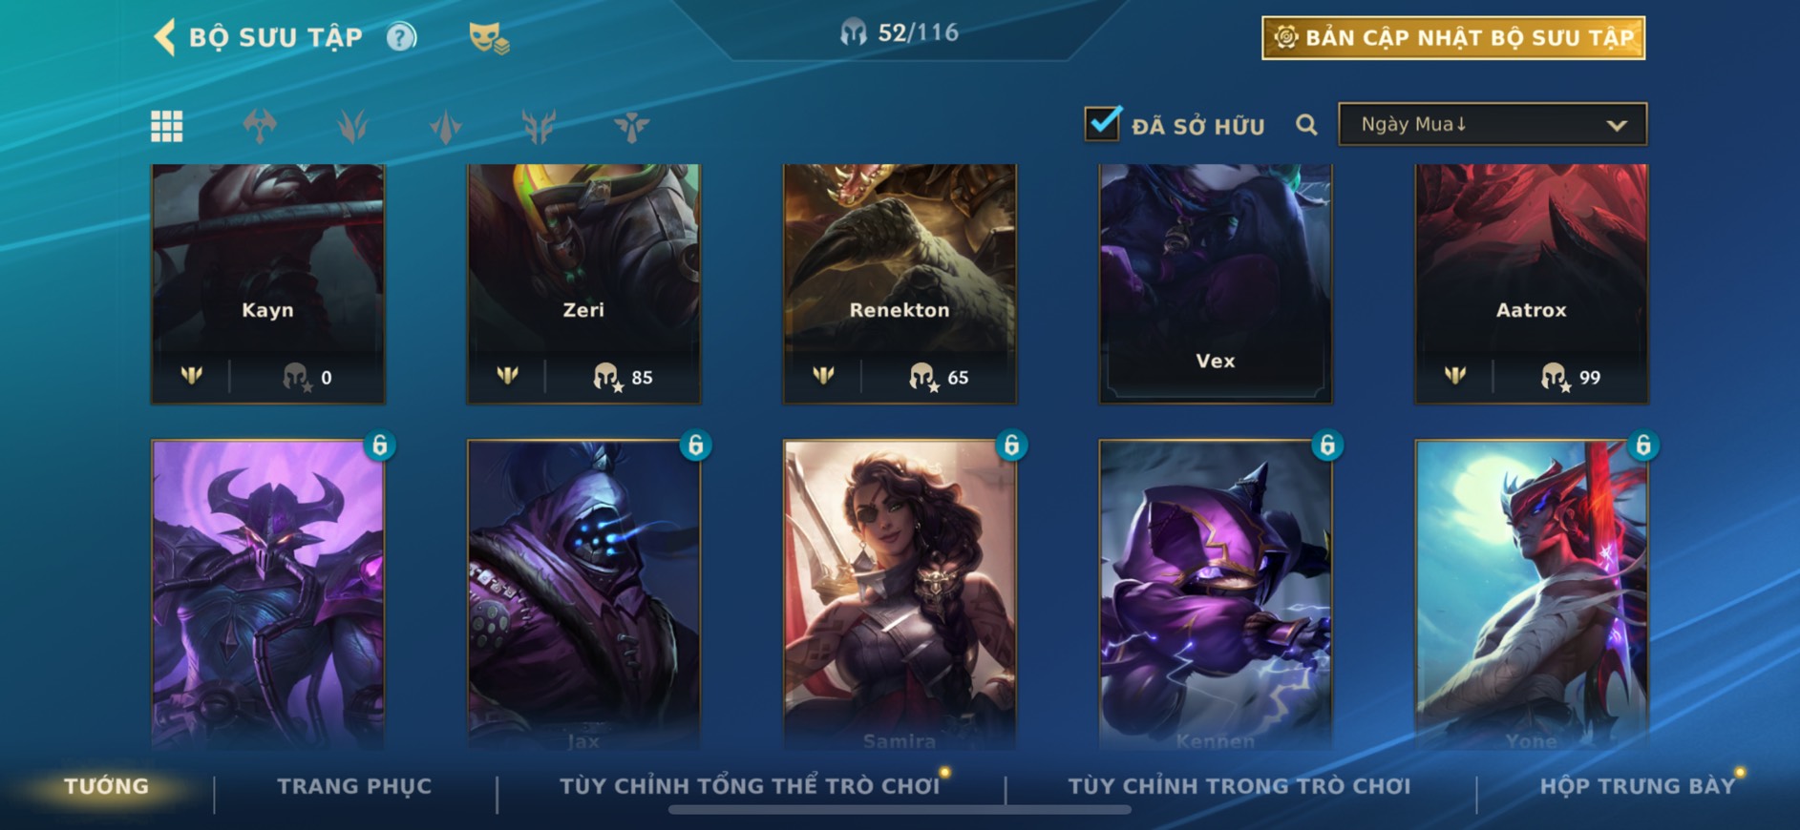Filter champions by the second role icon

click(x=352, y=126)
